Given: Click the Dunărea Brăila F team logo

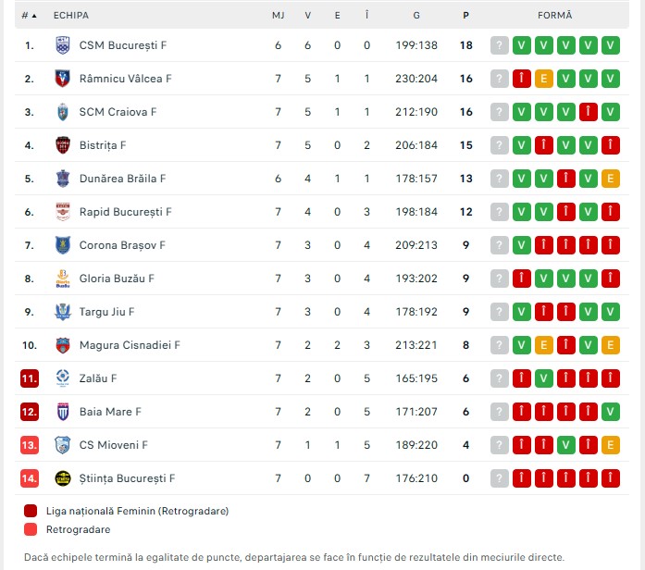Looking at the screenshot, I should tap(62, 179).
